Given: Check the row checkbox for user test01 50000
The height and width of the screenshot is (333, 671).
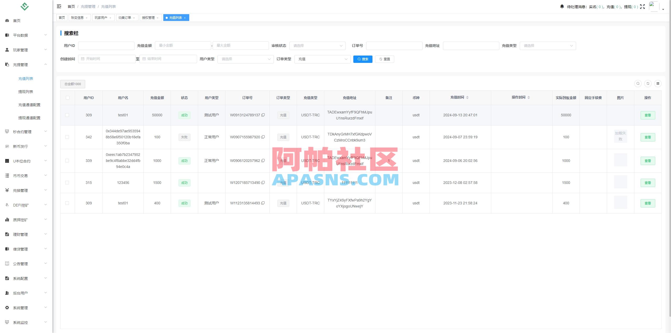Looking at the screenshot, I should (x=68, y=115).
